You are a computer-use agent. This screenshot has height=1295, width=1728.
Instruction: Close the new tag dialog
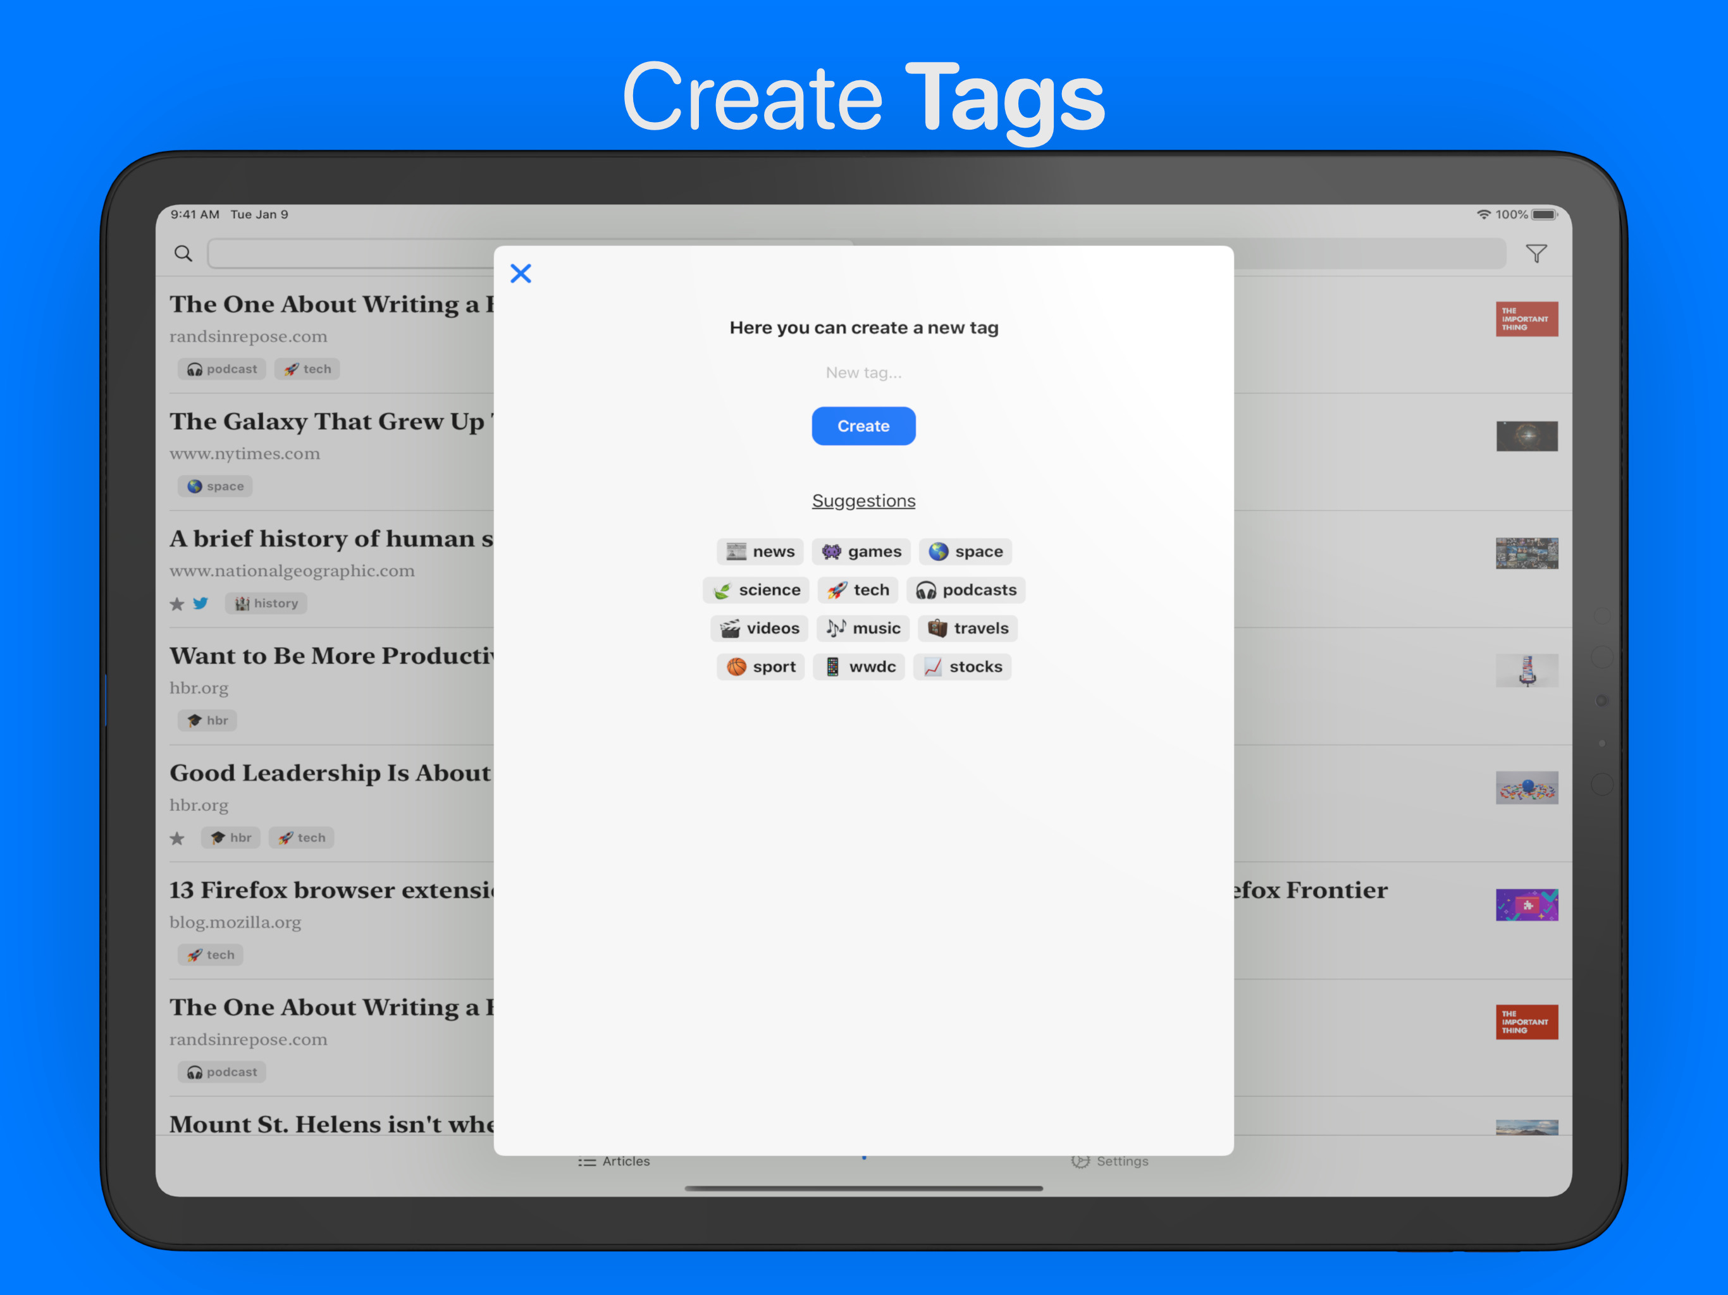(521, 273)
